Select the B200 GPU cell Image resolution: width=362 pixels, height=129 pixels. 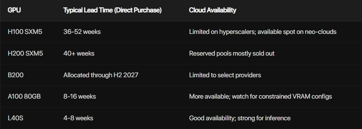[x=15, y=75]
